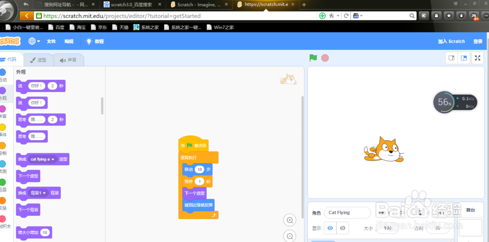This screenshot has width=489, height=242.
Task: Select the orange control category circle
Action: [2, 145]
